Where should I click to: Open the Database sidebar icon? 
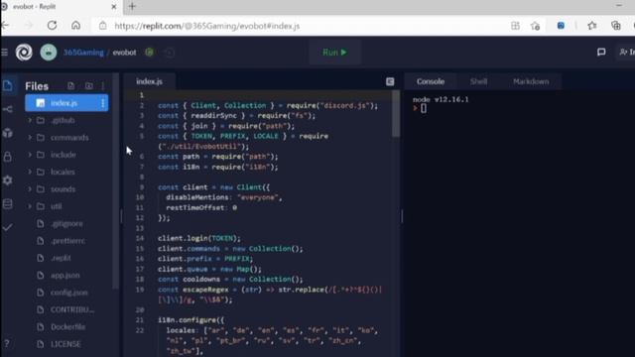7,203
